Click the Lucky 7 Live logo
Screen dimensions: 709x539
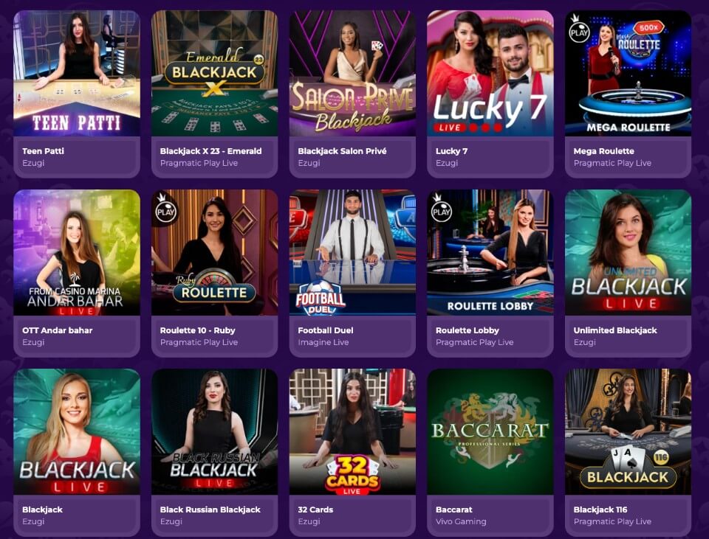pyautogui.click(x=490, y=113)
